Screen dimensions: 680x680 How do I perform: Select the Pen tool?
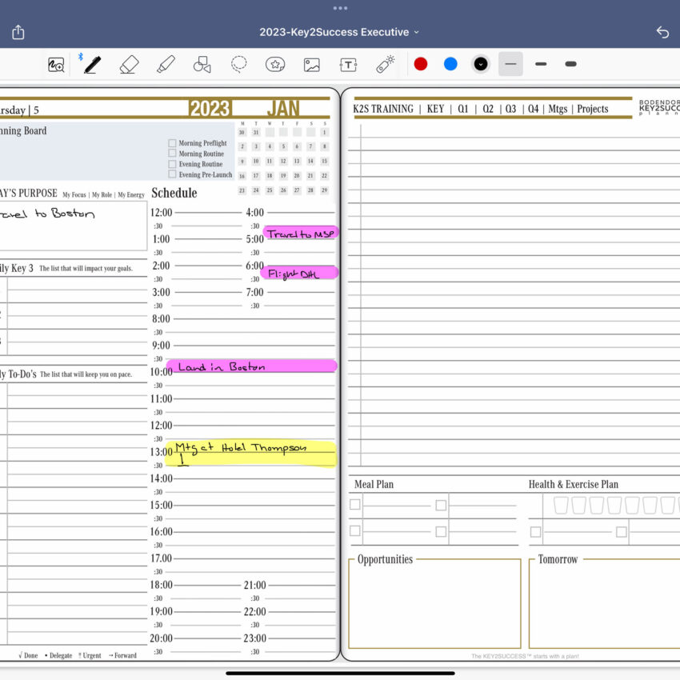click(x=92, y=65)
